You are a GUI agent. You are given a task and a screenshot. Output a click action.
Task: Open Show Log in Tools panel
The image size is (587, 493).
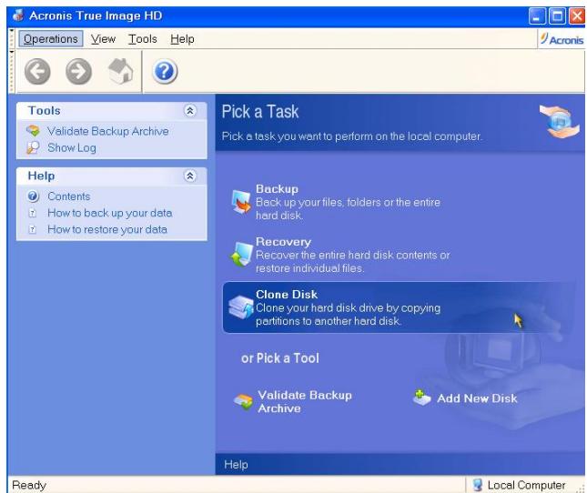point(72,147)
